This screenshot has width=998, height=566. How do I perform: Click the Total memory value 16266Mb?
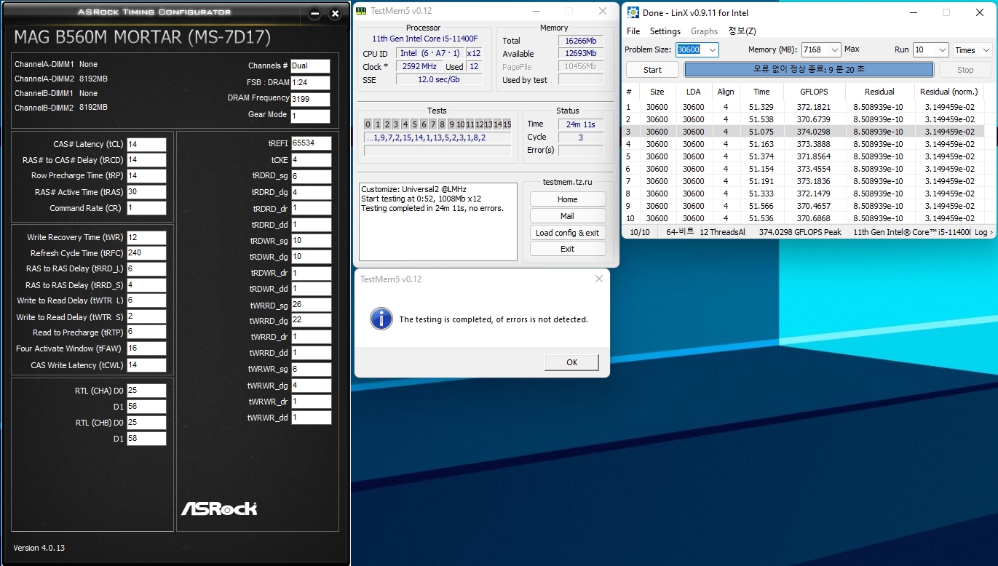pyautogui.click(x=581, y=41)
